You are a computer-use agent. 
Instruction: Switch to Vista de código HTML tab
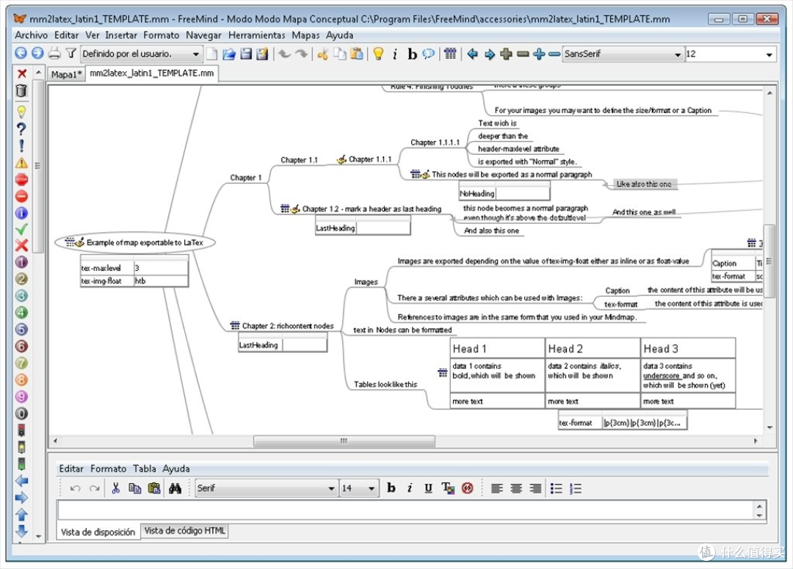click(x=184, y=531)
